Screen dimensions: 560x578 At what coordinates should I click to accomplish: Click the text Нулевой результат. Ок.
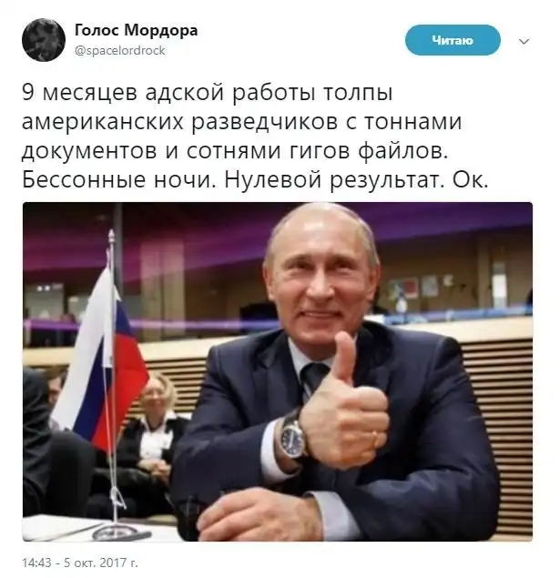pyautogui.click(x=357, y=180)
